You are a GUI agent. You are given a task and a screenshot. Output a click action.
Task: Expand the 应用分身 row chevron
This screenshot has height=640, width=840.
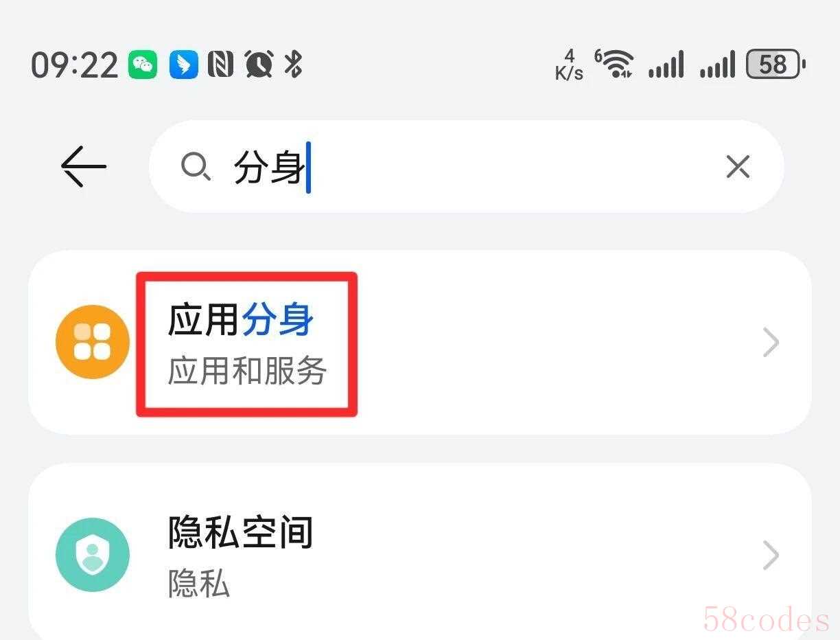click(771, 343)
